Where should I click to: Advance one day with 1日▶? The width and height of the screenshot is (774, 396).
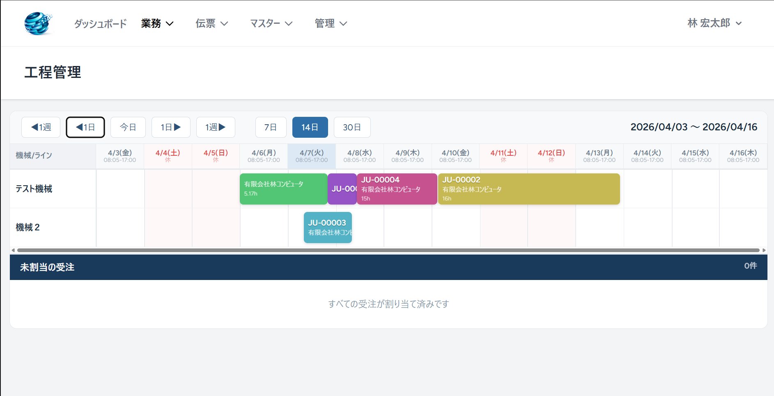coord(171,127)
